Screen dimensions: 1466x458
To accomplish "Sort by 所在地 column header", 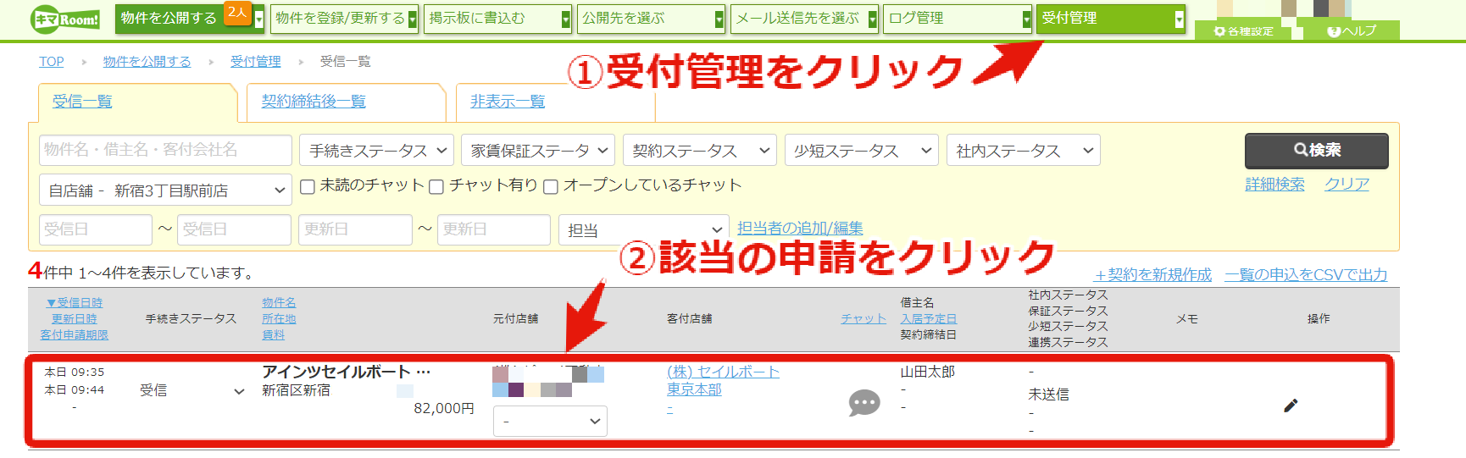I will [279, 319].
